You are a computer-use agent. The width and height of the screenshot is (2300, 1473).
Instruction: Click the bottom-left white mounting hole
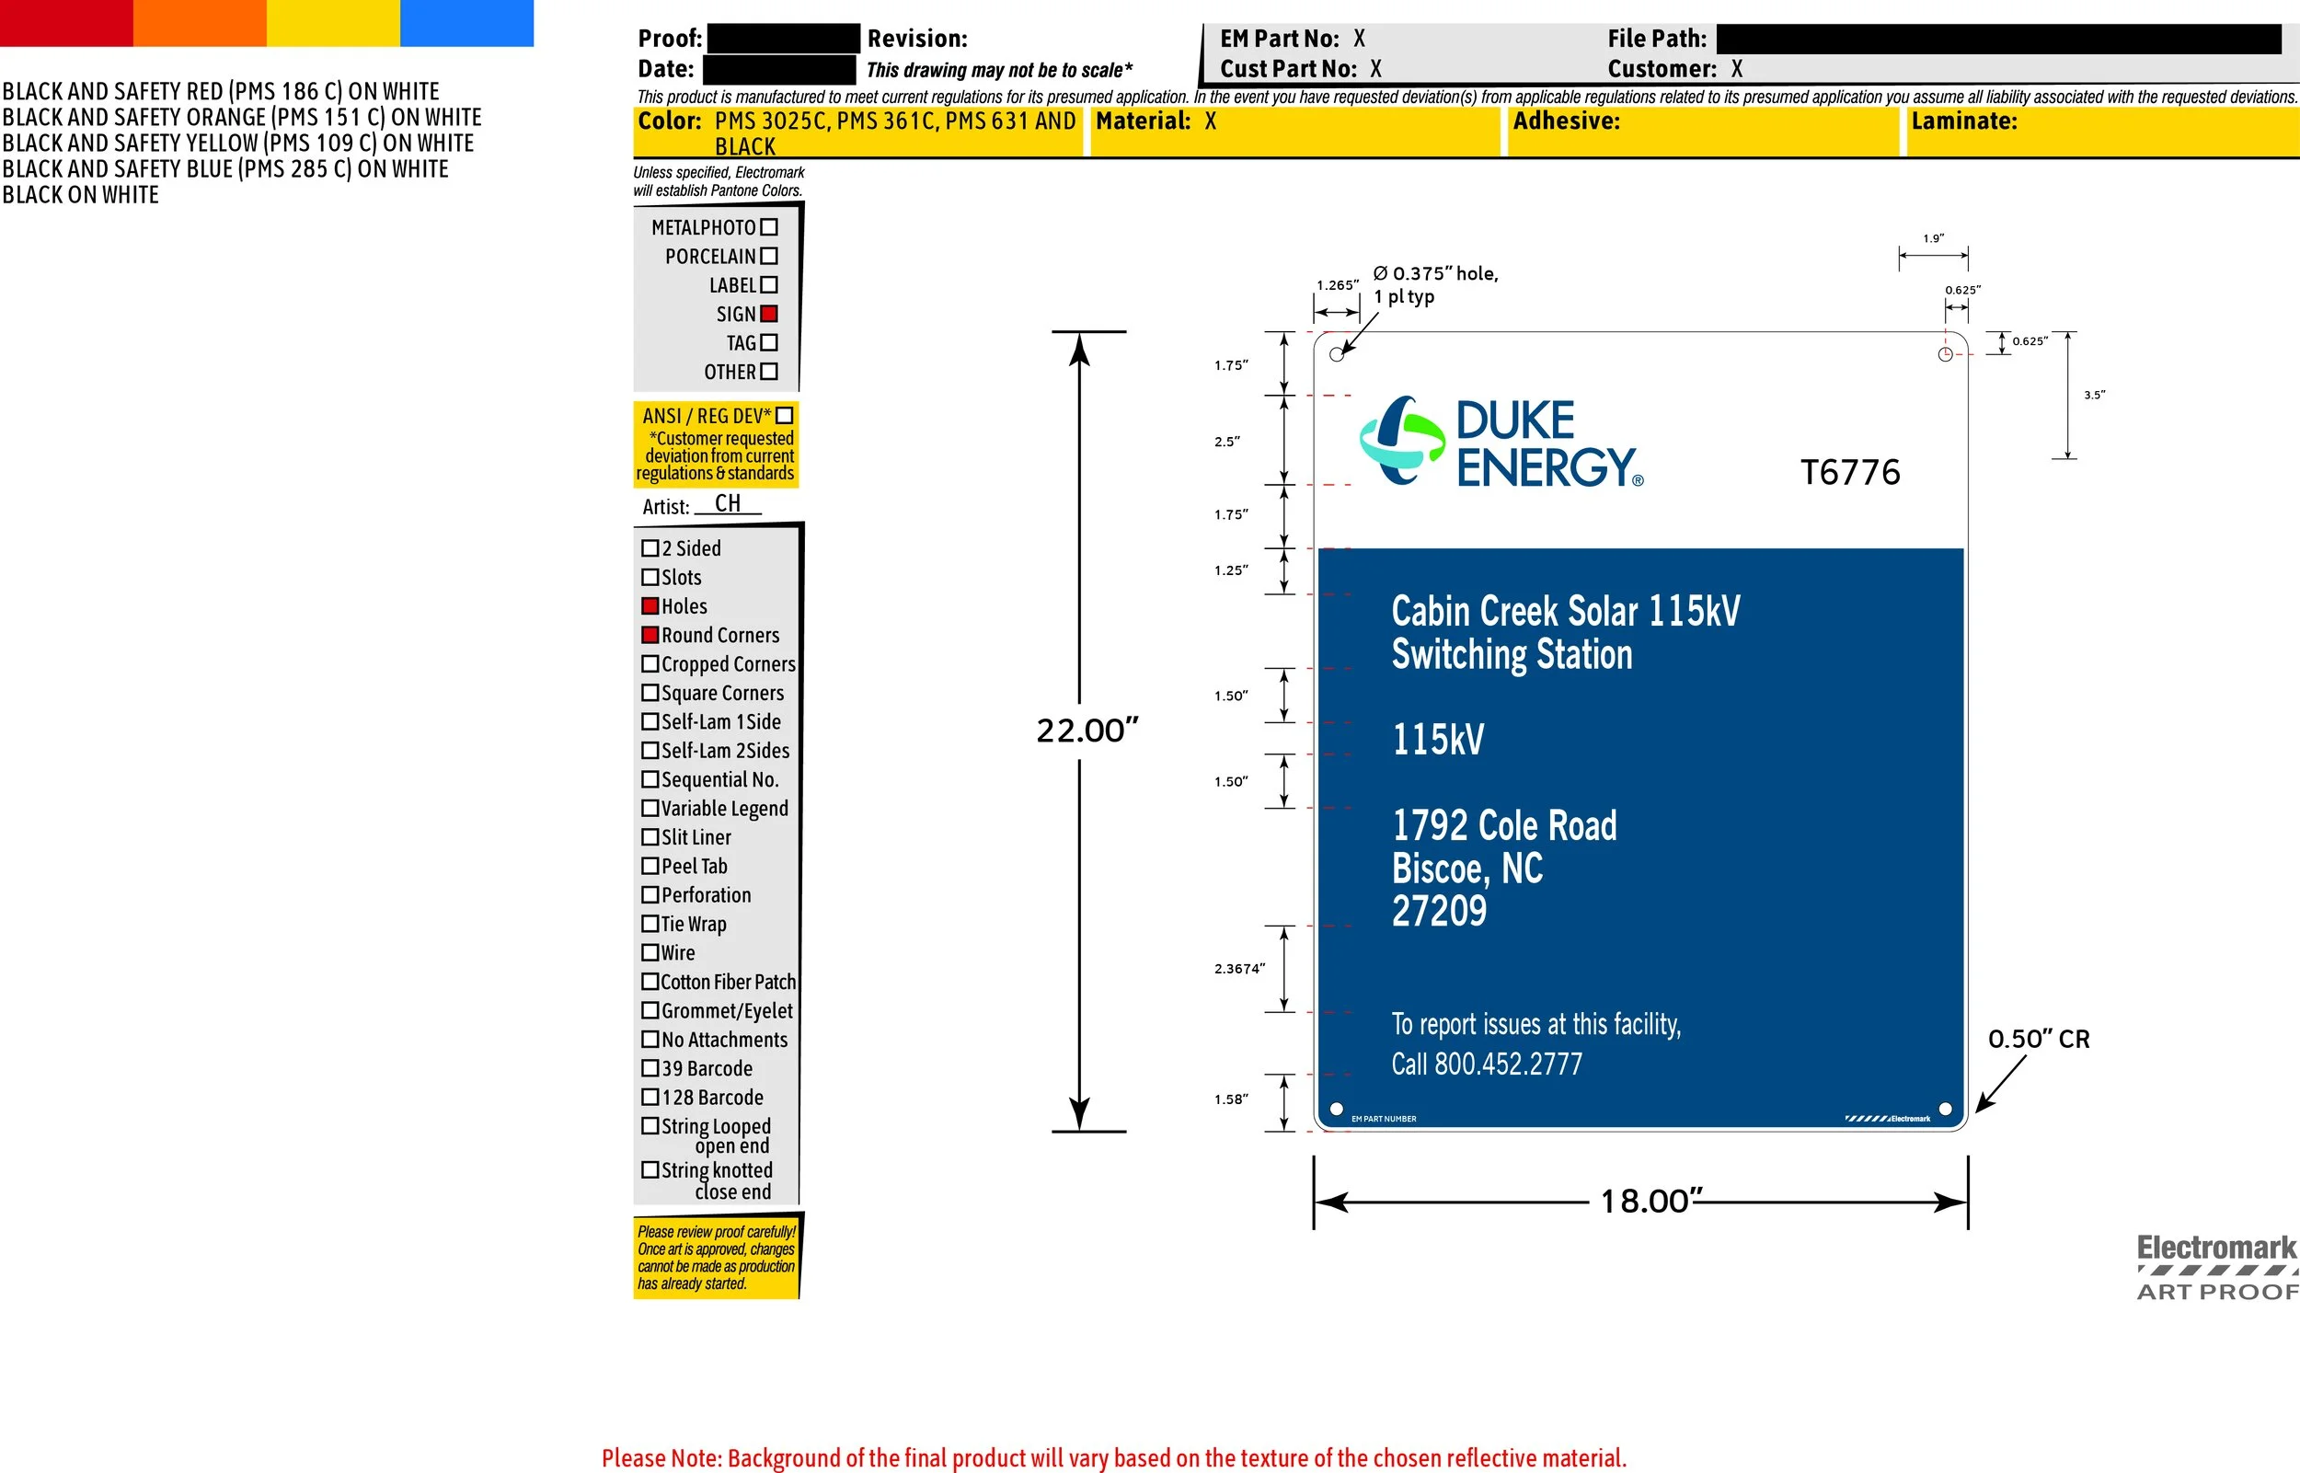[x=1337, y=1110]
